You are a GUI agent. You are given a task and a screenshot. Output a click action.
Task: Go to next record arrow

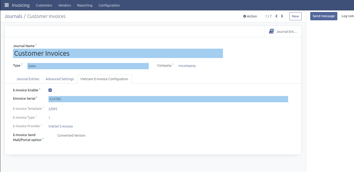282,16
